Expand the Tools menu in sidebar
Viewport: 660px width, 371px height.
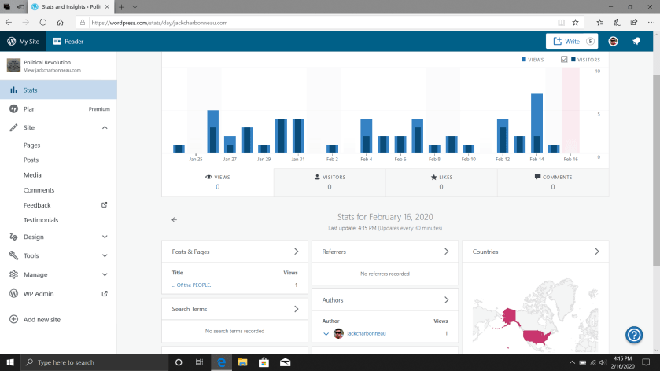pos(105,255)
